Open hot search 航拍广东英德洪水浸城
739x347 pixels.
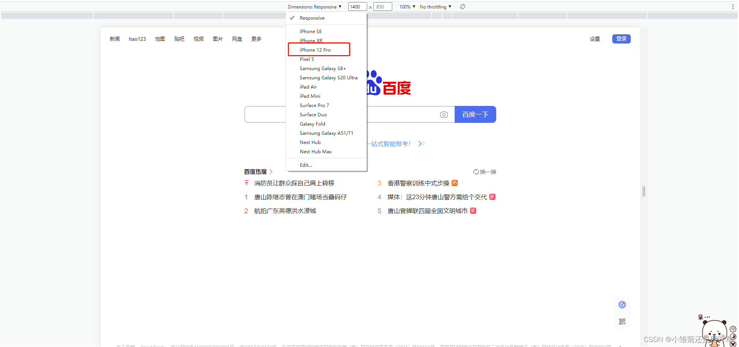click(285, 211)
